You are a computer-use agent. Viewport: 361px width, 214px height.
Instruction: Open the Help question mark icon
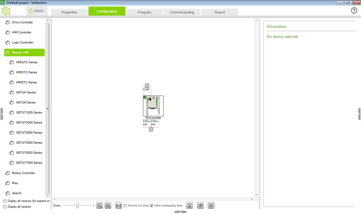(354, 10)
